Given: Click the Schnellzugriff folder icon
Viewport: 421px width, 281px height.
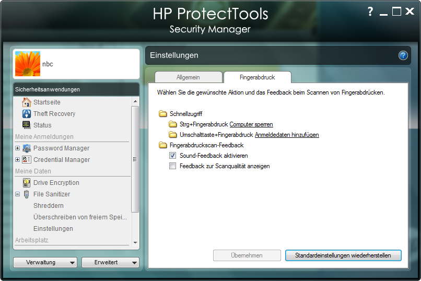Looking at the screenshot, I should [x=163, y=114].
